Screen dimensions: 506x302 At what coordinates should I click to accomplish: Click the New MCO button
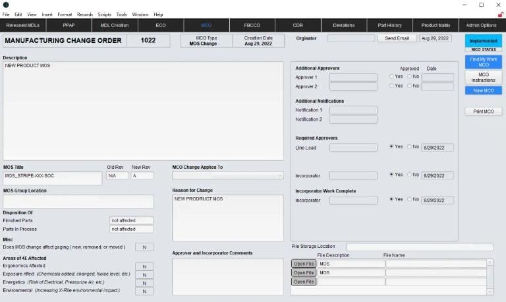[x=484, y=91]
